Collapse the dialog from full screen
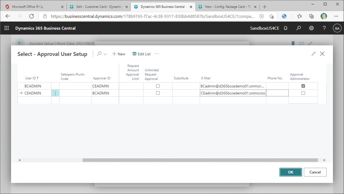Image resolution: width=344 pixels, height=194 pixels. pos(313,54)
